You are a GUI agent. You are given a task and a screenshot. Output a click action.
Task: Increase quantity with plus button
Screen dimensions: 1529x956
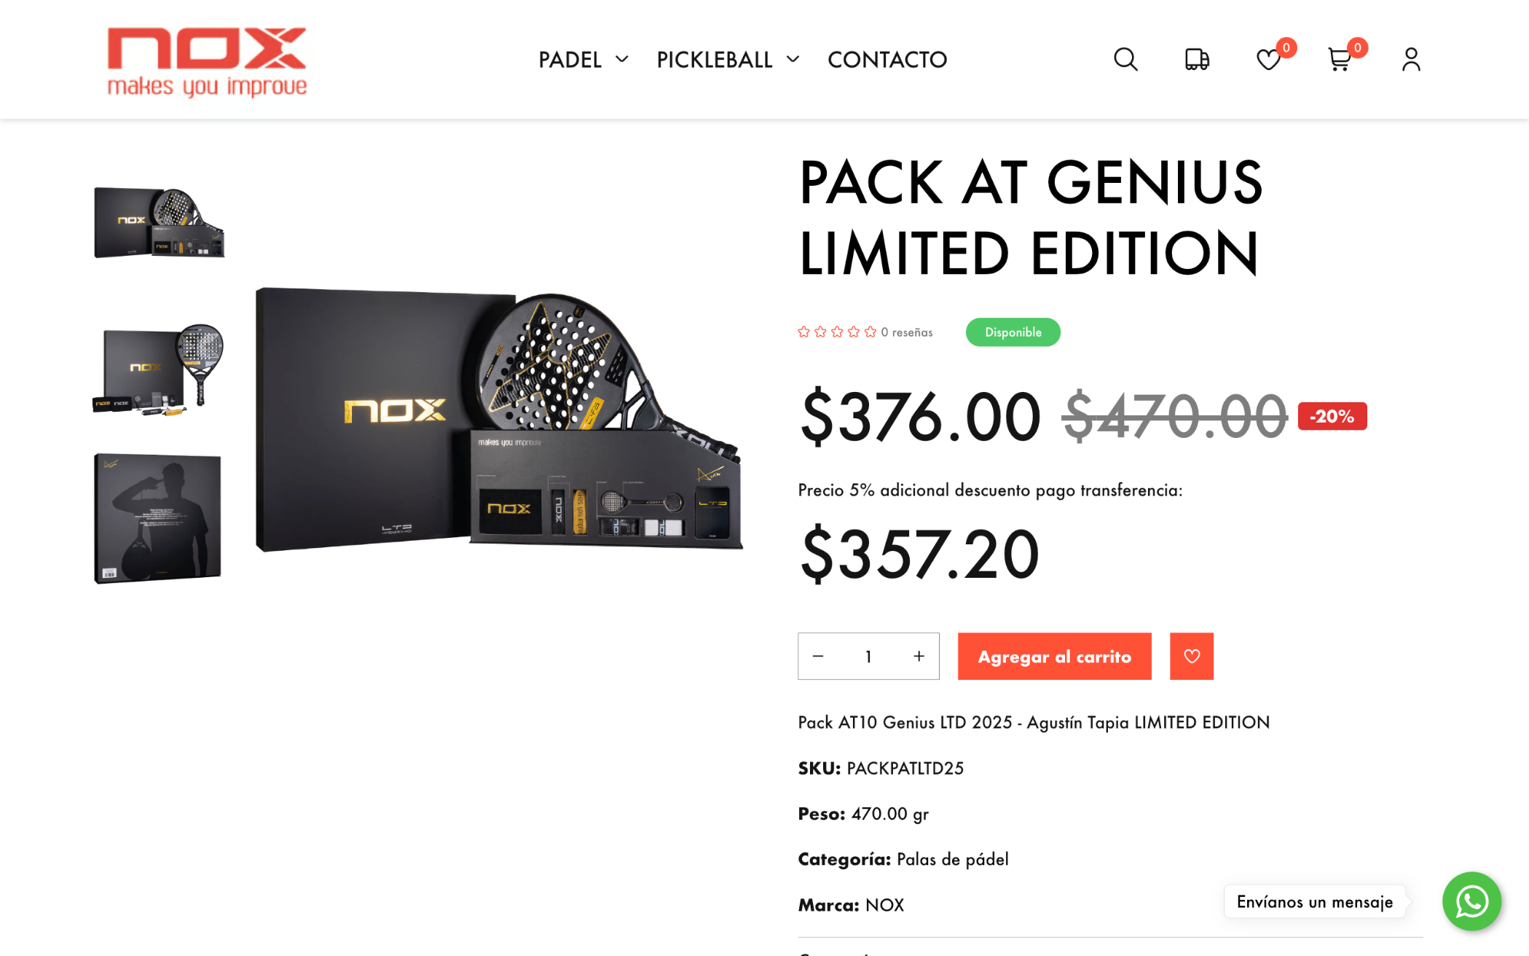tap(919, 656)
